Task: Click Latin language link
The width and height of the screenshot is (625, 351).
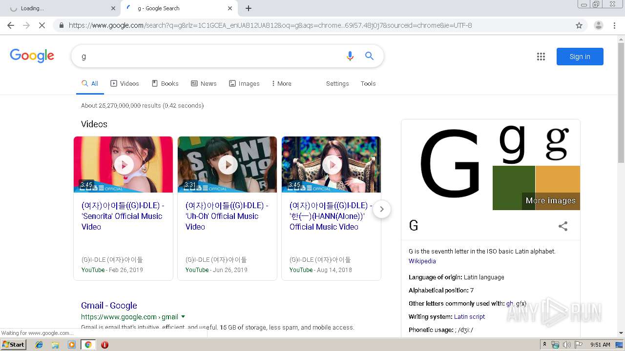Action: click(484, 277)
